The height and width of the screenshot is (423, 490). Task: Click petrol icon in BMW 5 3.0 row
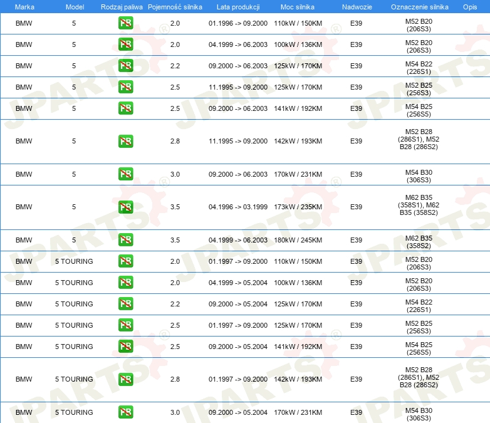[x=125, y=174]
